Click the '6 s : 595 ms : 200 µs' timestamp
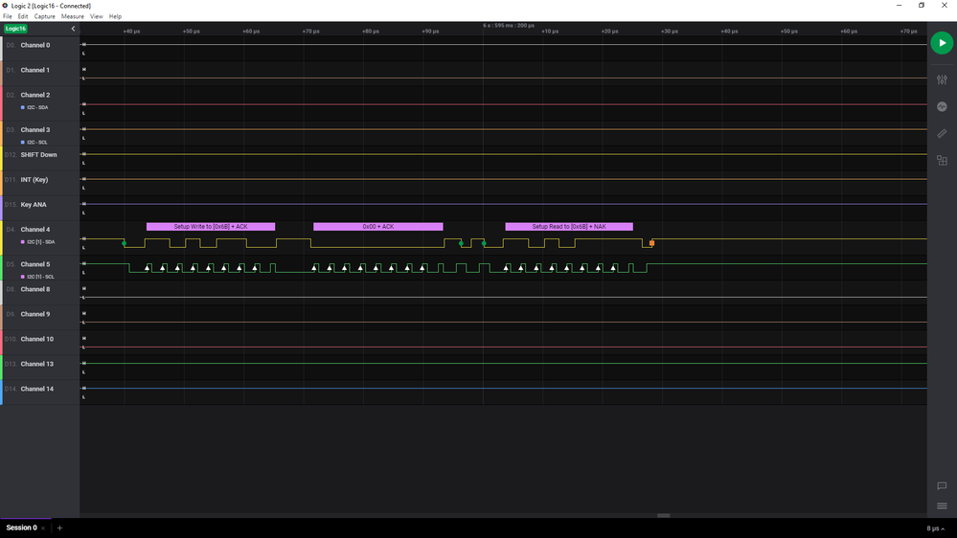957x538 pixels. [x=509, y=26]
